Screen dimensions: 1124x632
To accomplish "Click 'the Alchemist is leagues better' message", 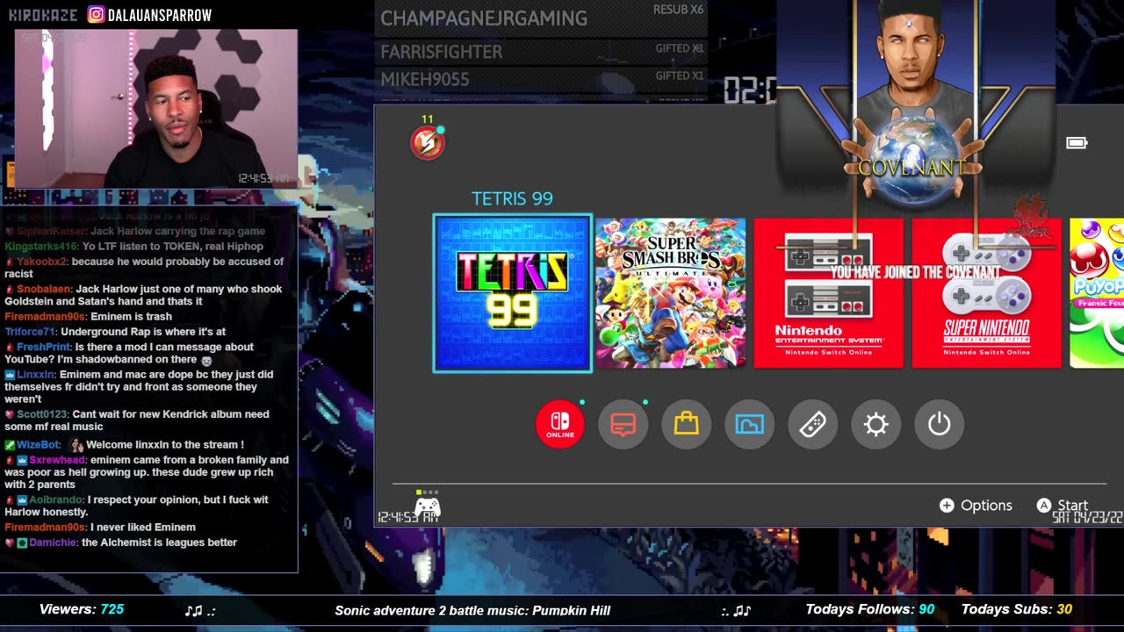I will coord(159,542).
